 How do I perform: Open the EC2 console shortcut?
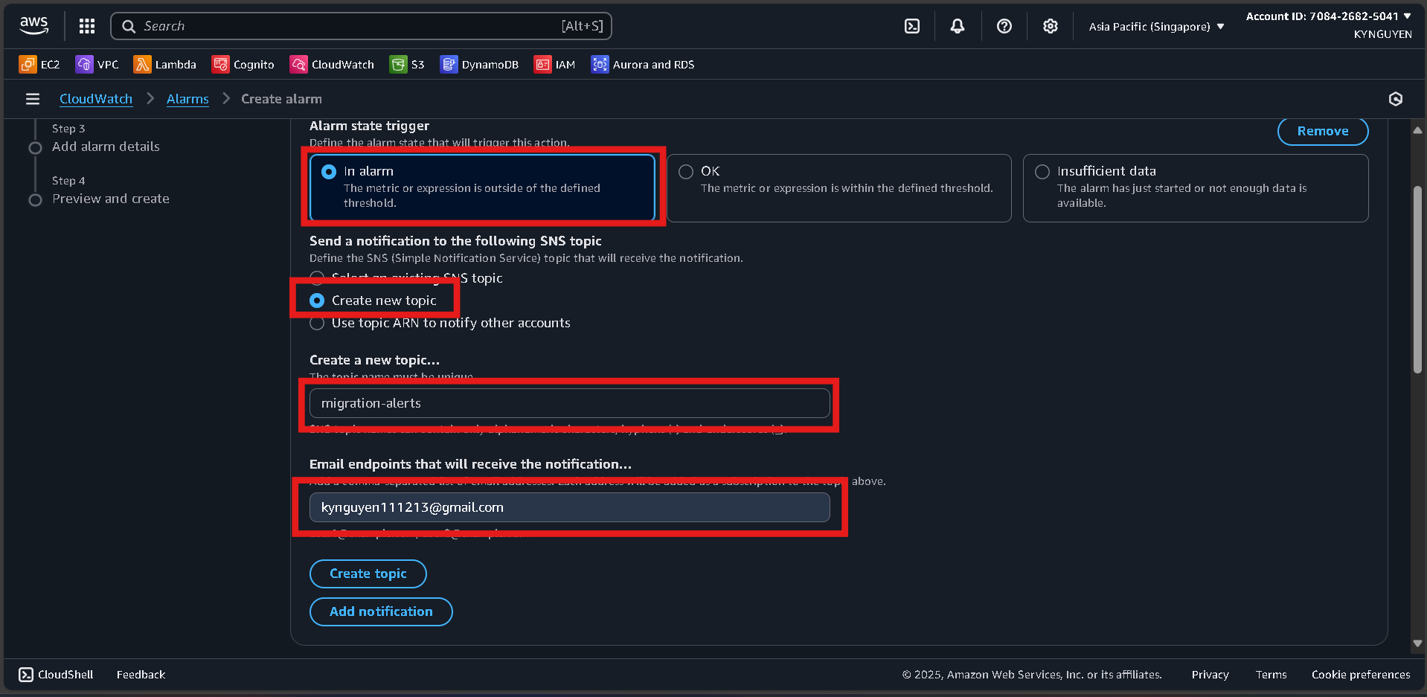point(39,64)
